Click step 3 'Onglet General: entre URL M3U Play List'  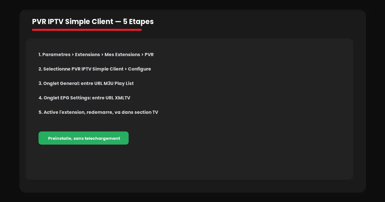86,83
